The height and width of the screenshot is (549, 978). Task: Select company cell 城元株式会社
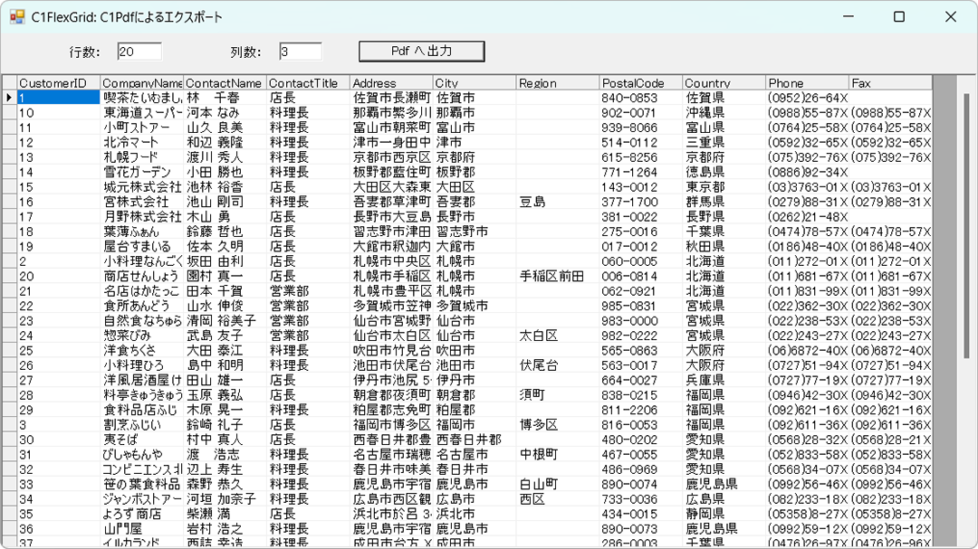pos(141,187)
